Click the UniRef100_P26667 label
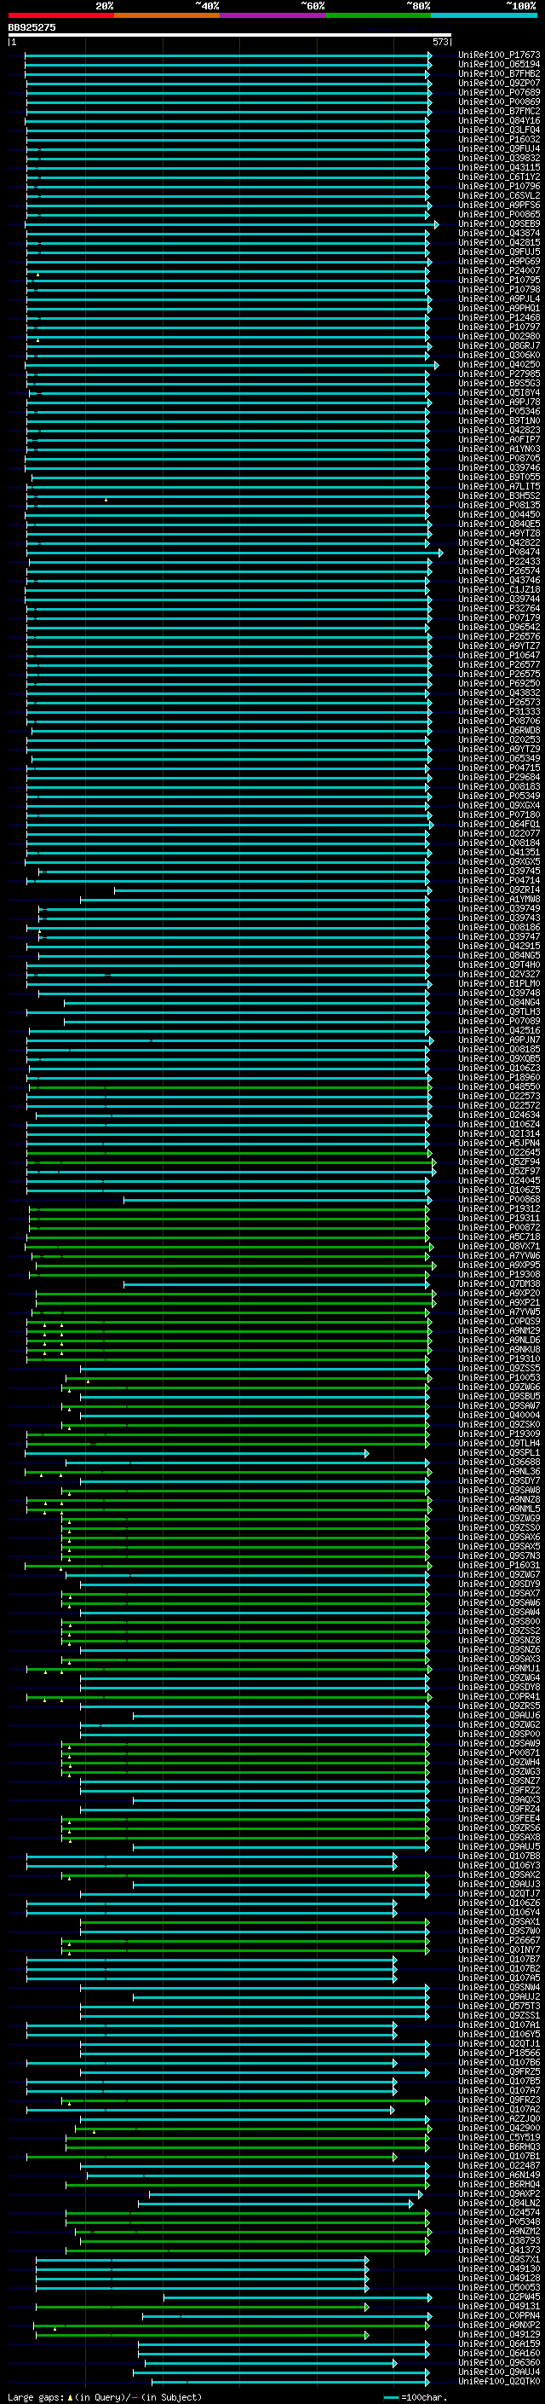Screen dimensions: 545x2404 499,1940
